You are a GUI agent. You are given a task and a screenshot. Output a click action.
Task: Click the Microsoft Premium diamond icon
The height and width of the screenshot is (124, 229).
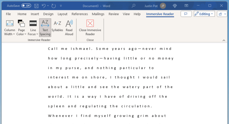coord(175,6)
